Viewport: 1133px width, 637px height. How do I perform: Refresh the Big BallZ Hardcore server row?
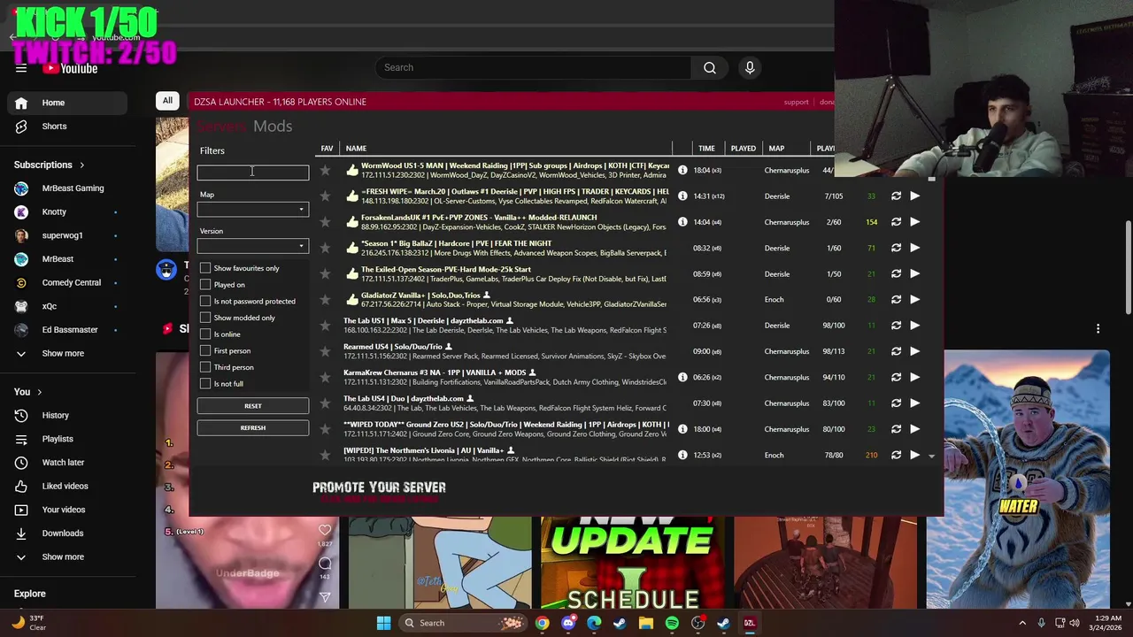coord(896,248)
